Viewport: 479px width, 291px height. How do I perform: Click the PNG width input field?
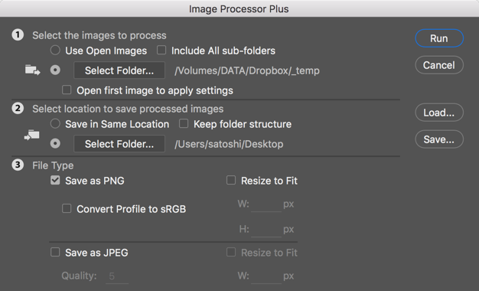[x=266, y=204]
